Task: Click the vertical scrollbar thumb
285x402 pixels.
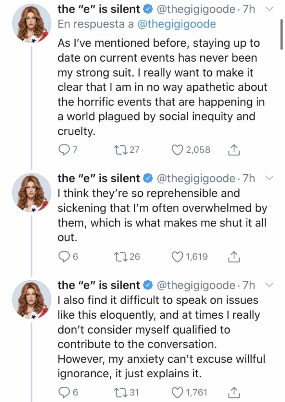Action: 281,35
